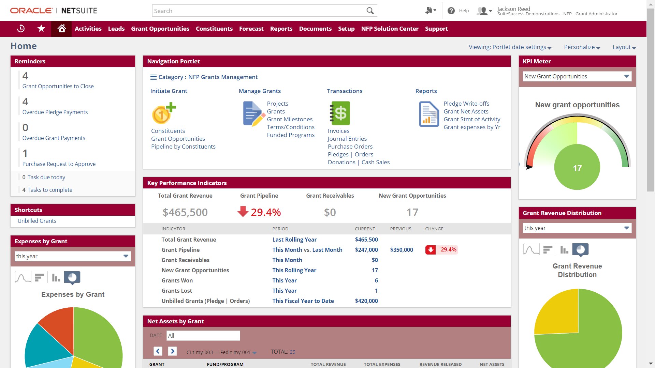Open the Shortcuts star icon

pyautogui.click(x=41, y=29)
